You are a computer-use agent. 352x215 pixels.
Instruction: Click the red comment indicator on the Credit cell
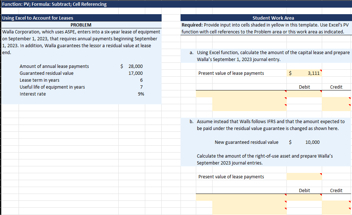(x=349, y=98)
